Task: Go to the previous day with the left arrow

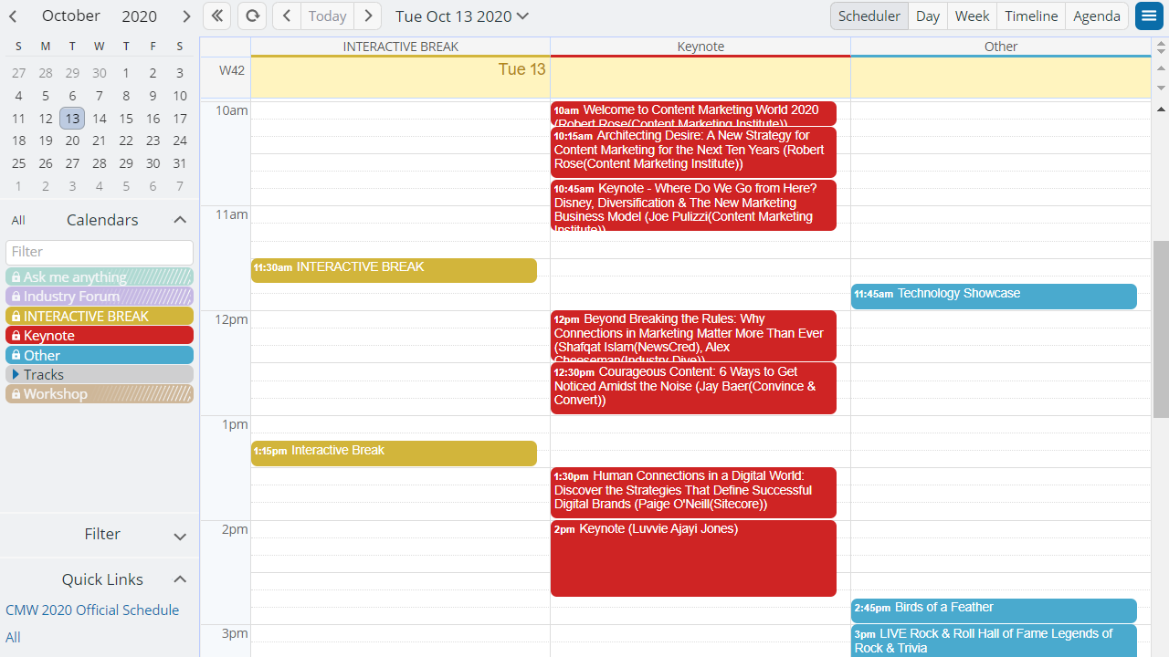Action: click(287, 16)
